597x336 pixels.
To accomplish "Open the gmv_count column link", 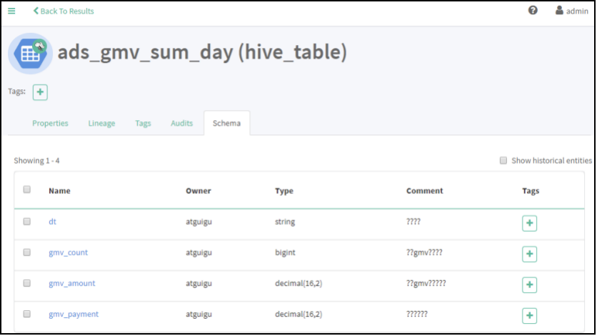I will click(x=69, y=252).
